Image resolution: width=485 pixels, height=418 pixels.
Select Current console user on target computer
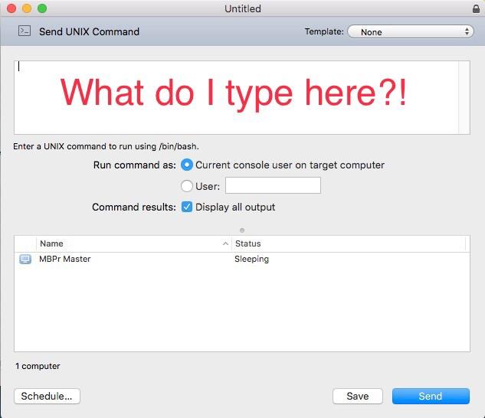pyautogui.click(x=187, y=165)
